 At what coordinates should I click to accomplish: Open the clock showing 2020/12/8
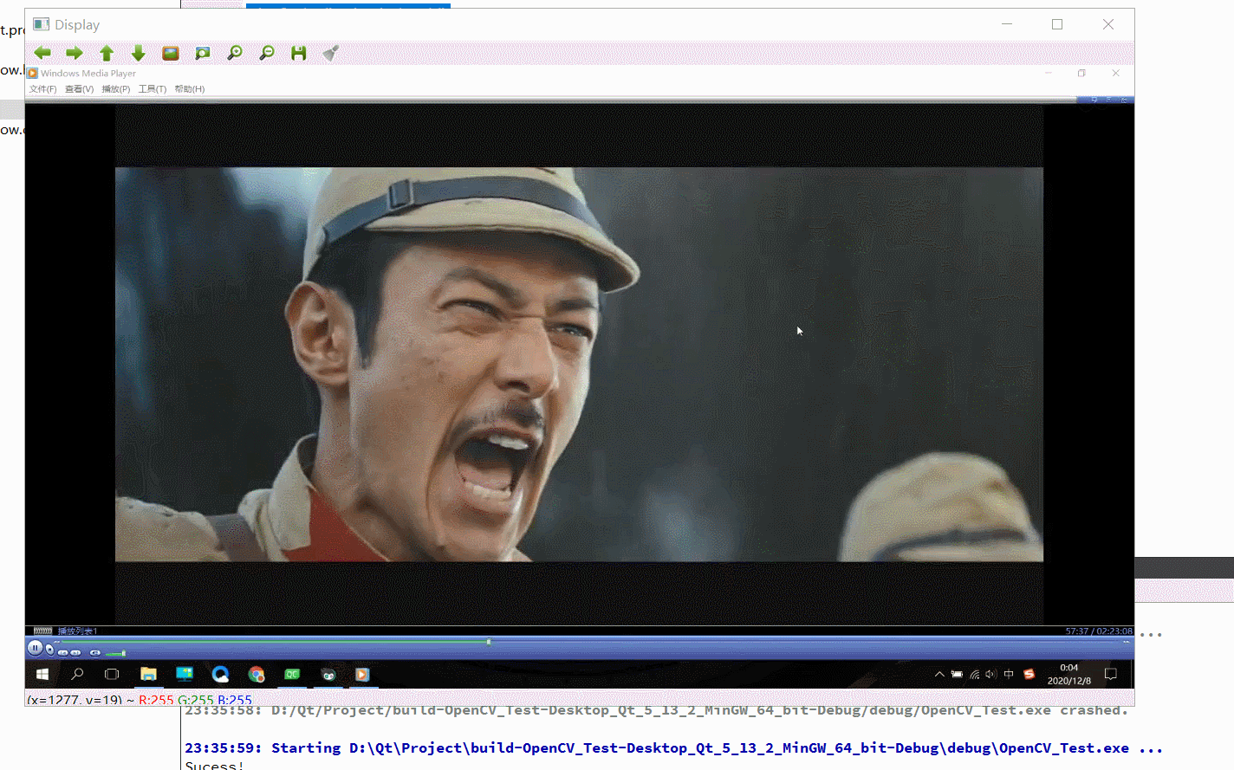(x=1069, y=674)
